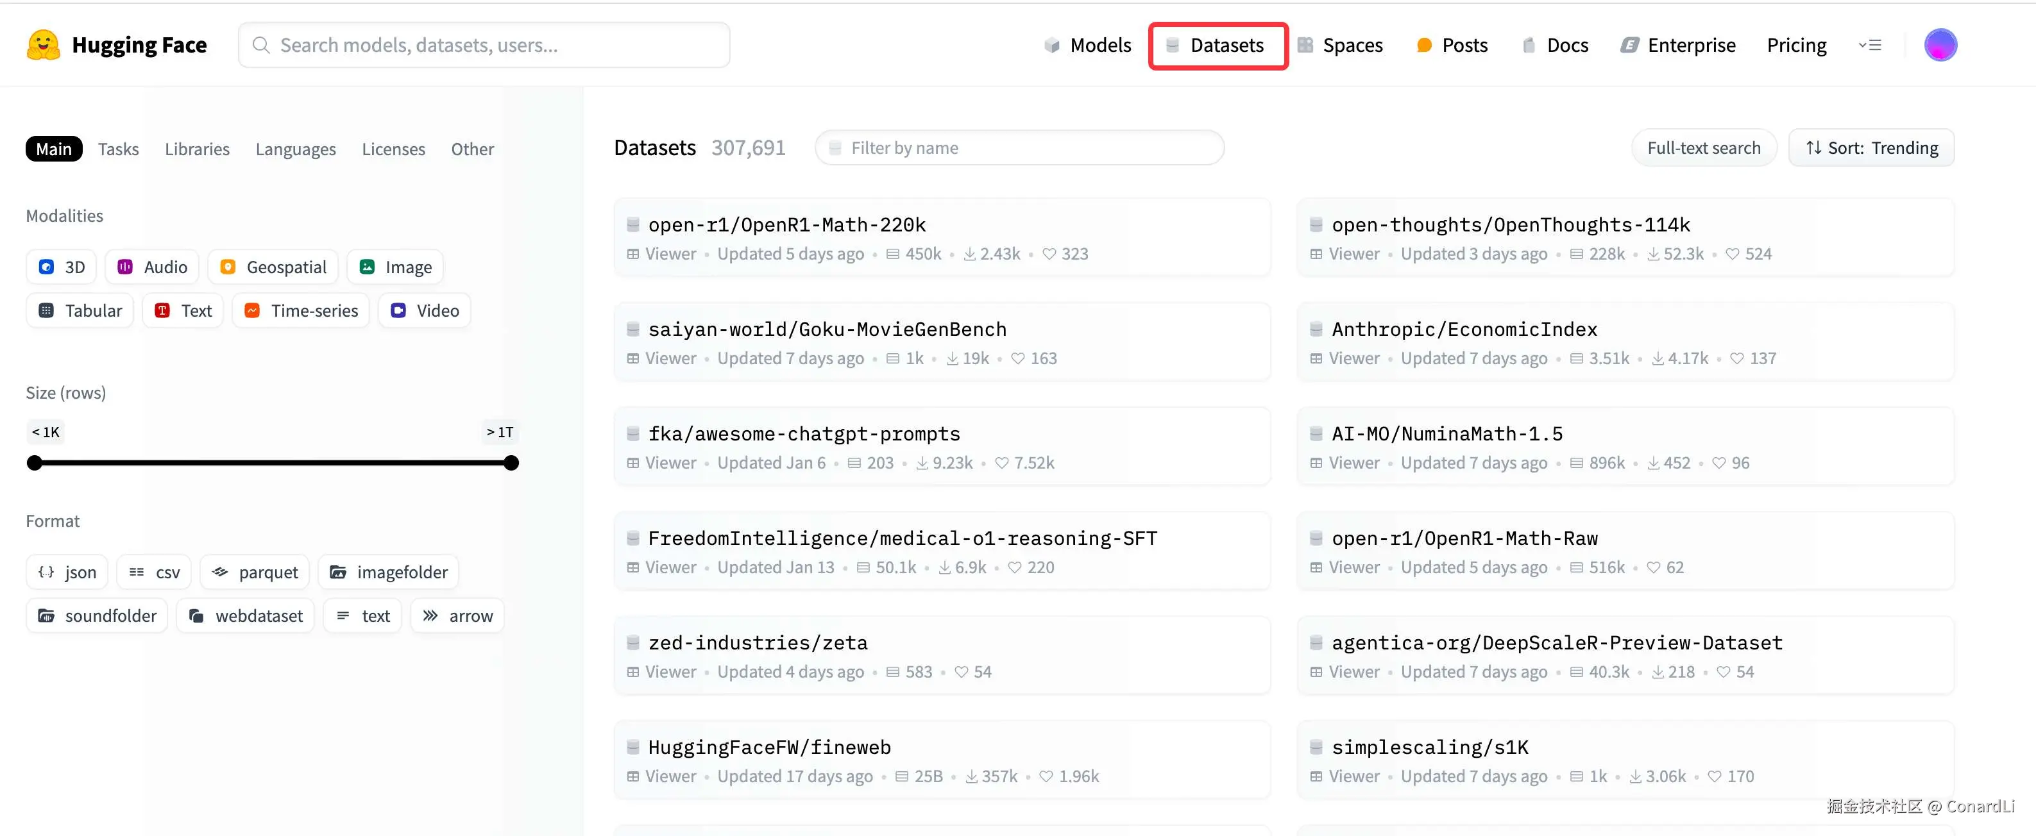Select the Geospatial modality filter

[273, 266]
